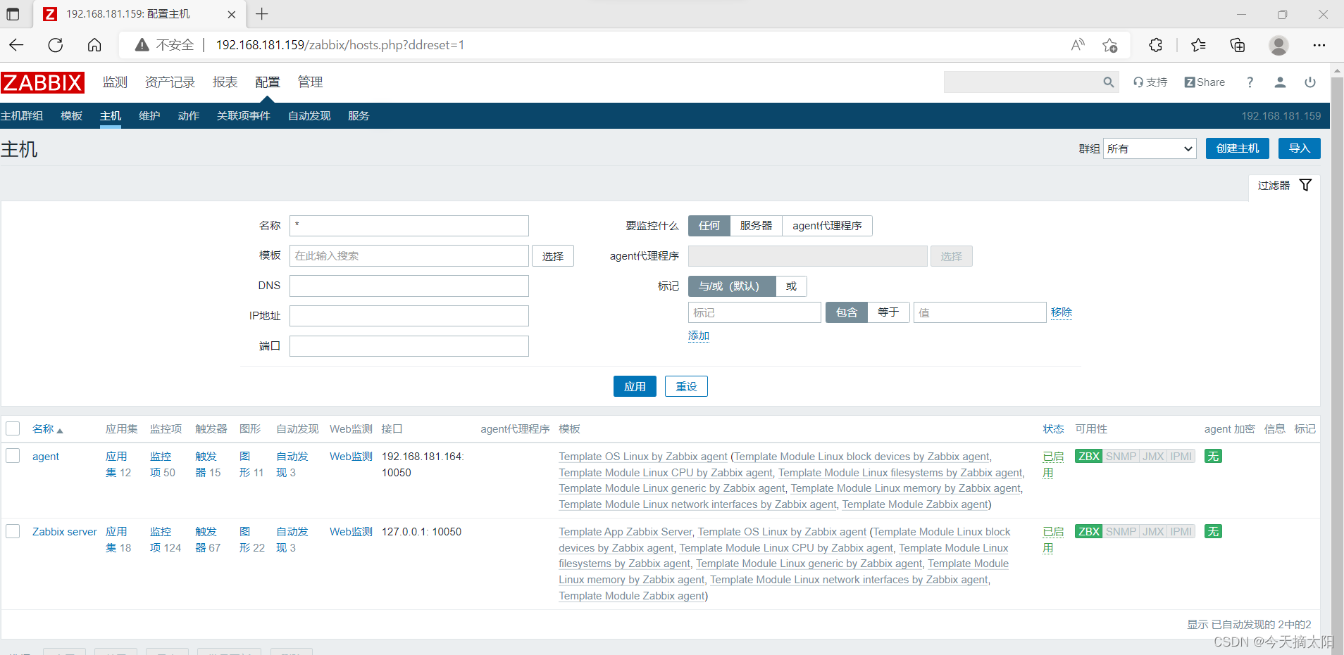Open the favorites list
Viewport: 1344px width, 655px height.
(1198, 45)
